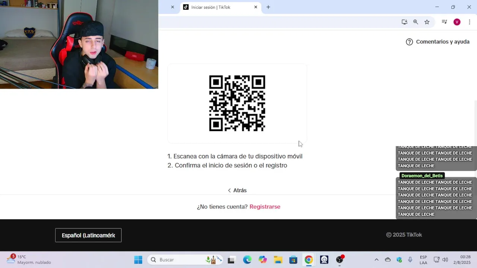Screen dimensions: 477x268
Task: Open the Windows Start menu
Action: 138,260
